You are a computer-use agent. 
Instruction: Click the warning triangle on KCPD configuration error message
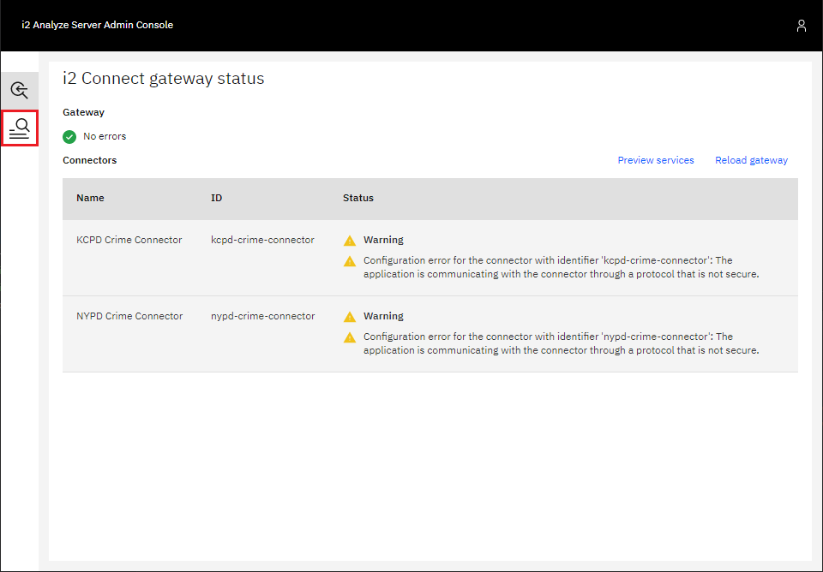pos(350,261)
